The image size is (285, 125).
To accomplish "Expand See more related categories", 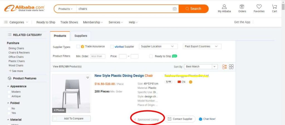I will pos(16,71).
